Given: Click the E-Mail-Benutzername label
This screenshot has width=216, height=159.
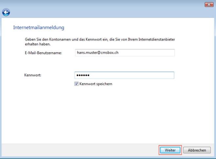Looking at the screenshot, I should (43, 53).
